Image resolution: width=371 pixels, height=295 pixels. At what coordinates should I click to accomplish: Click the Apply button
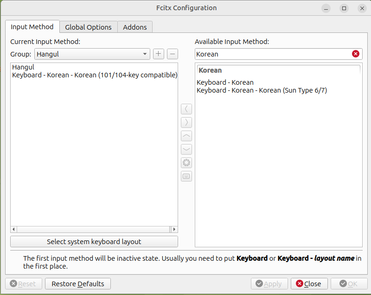point(269,284)
